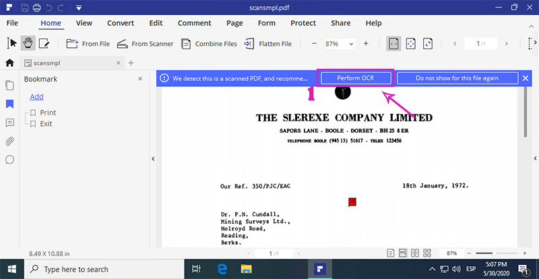Open Combine Files tool
Image resolution: width=539 pixels, height=279 pixels.
[x=209, y=44]
